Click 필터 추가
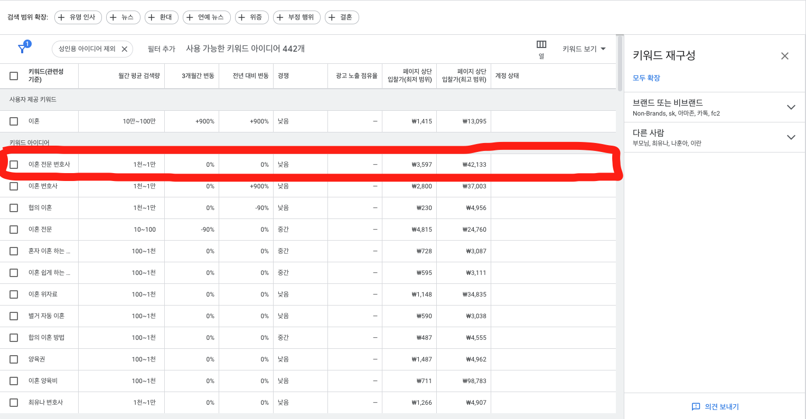The height and width of the screenshot is (419, 806). pos(161,49)
